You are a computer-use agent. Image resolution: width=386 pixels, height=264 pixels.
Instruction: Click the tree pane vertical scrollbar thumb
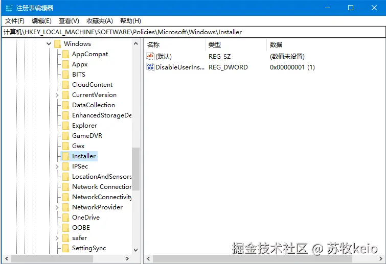tap(135, 169)
